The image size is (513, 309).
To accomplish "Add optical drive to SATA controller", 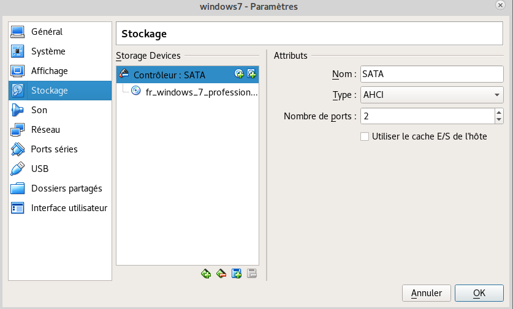I will click(239, 75).
